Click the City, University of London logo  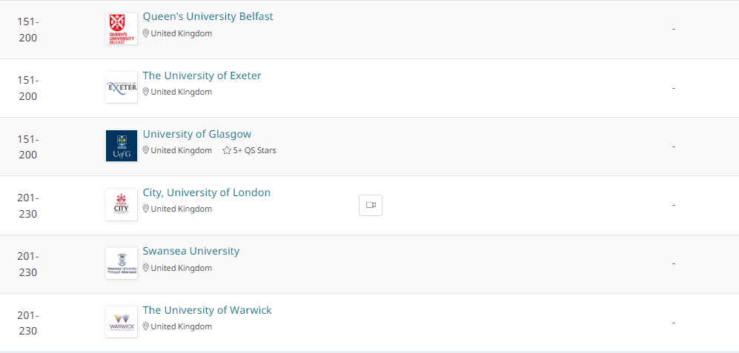(x=122, y=205)
